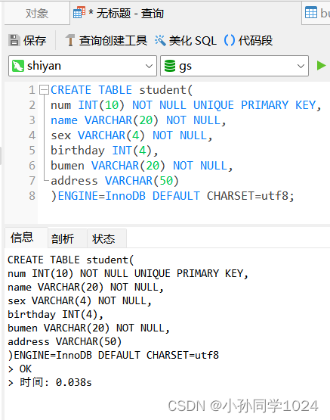The width and height of the screenshot is (330, 420).
Task: Run query with green play button
Action: [321, 66]
